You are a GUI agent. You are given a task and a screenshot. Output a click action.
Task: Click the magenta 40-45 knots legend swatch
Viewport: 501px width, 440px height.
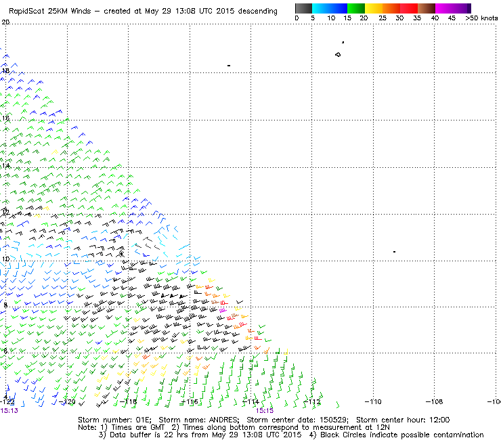pyautogui.click(x=444, y=8)
